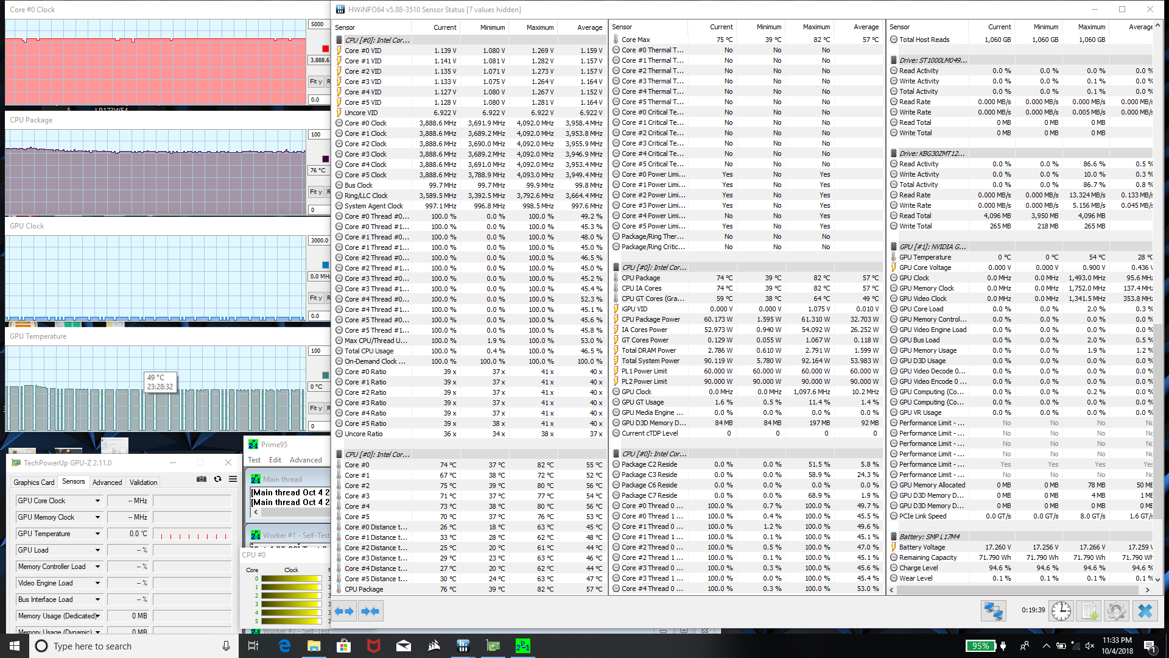Open Microsoft Edge from taskbar
The width and height of the screenshot is (1169, 658).
(284, 646)
